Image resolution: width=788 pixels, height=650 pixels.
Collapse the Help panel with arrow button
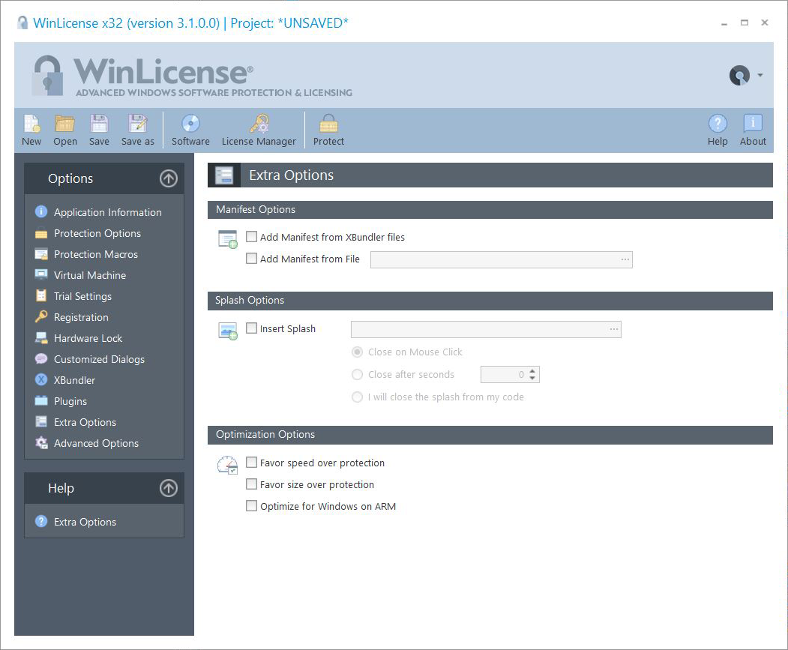169,487
